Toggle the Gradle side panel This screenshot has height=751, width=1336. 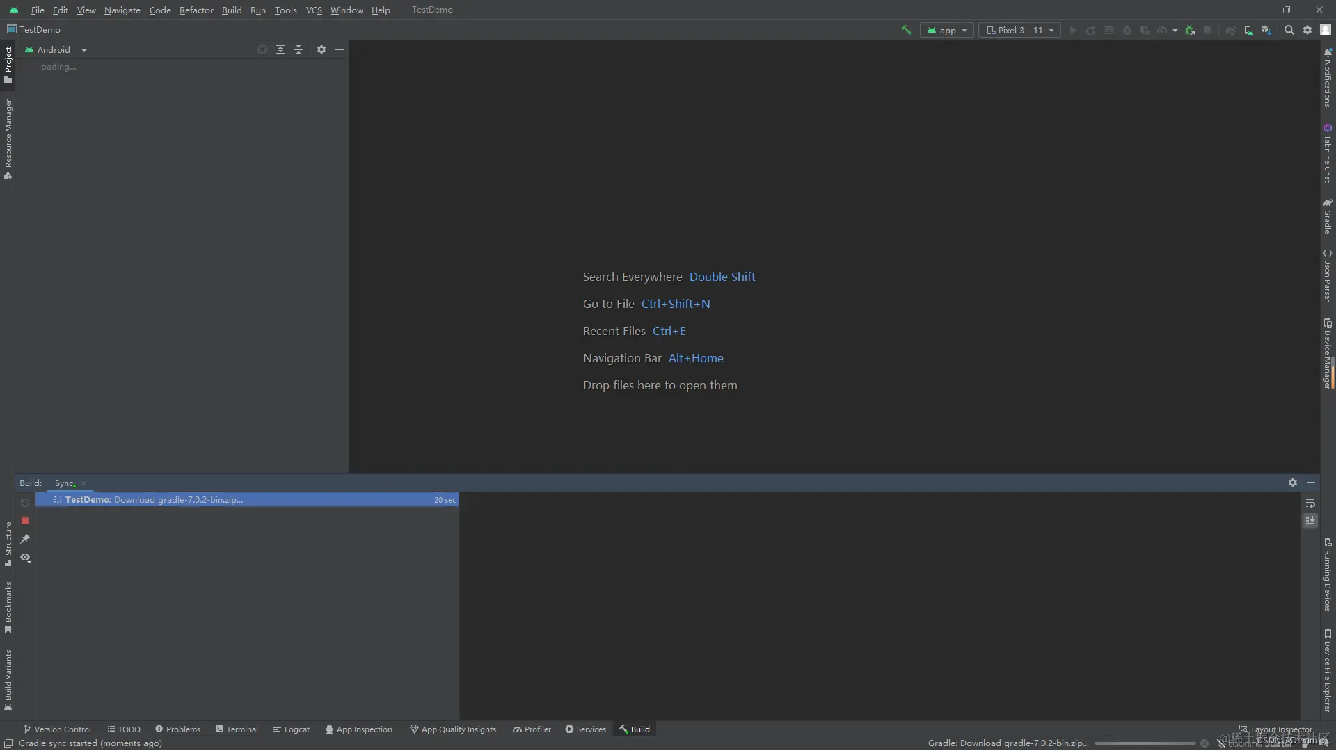click(1328, 216)
